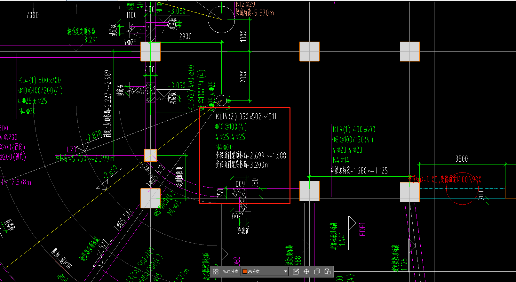Click the orange color swatch beside 未分类

245,271
